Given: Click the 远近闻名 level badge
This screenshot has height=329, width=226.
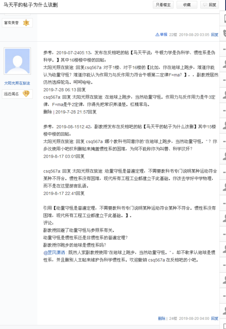Looking at the screenshot, I should pyautogui.click(x=17, y=94).
